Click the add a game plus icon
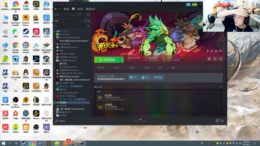 tap(56, 121)
